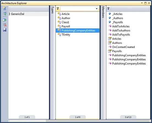Select the _Authors field member
This screenshot has height=123, width=152.
(118, 18)
